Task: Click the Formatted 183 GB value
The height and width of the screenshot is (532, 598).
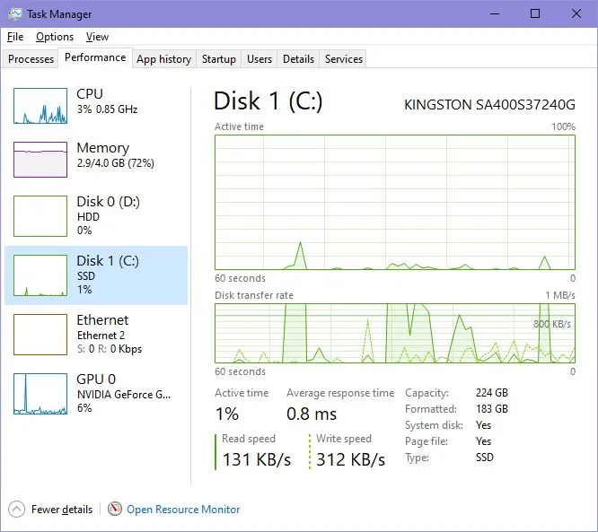Action: pos(492,409)
